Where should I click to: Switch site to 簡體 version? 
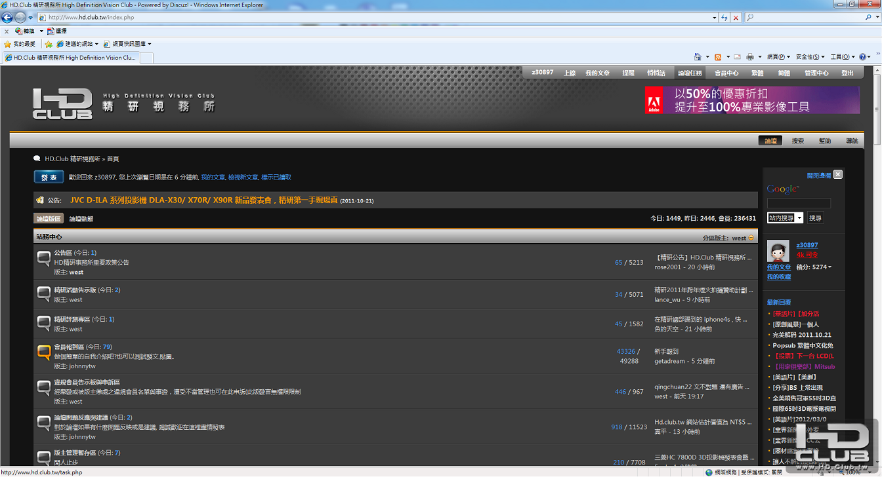pos(784,73)
